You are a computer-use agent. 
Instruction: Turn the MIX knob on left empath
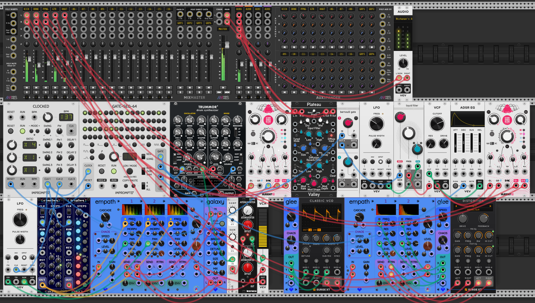(196, 224)
